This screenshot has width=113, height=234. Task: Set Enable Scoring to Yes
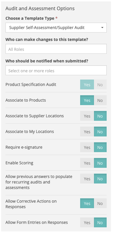(x=87, y=163)
